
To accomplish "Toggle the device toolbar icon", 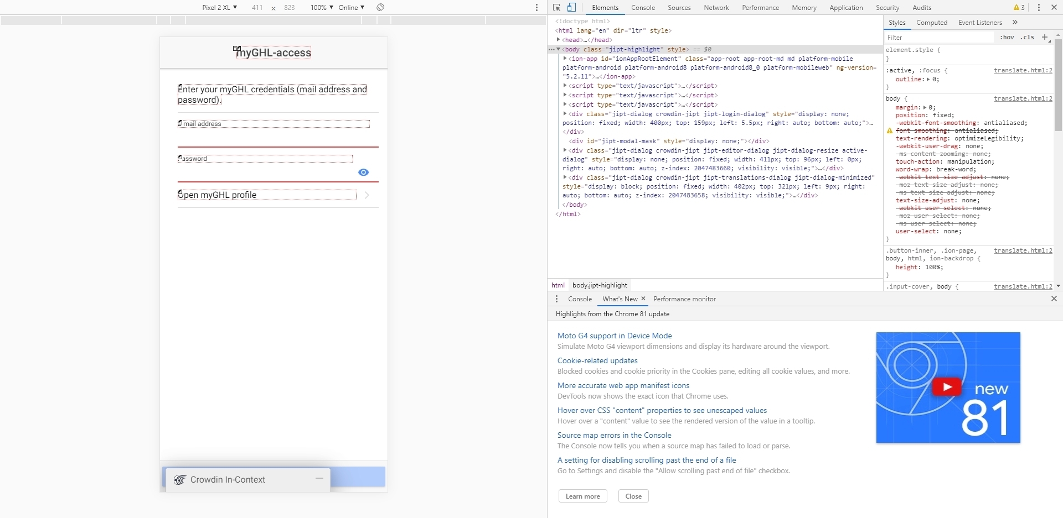I will pos(571,7).
